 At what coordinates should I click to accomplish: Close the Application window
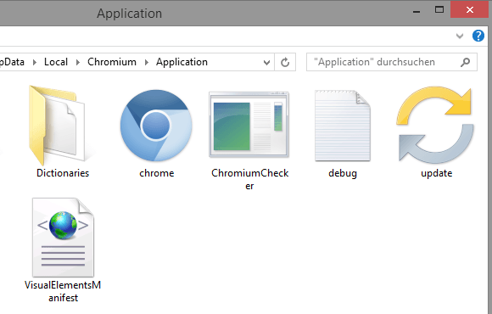tap(469, 9)
